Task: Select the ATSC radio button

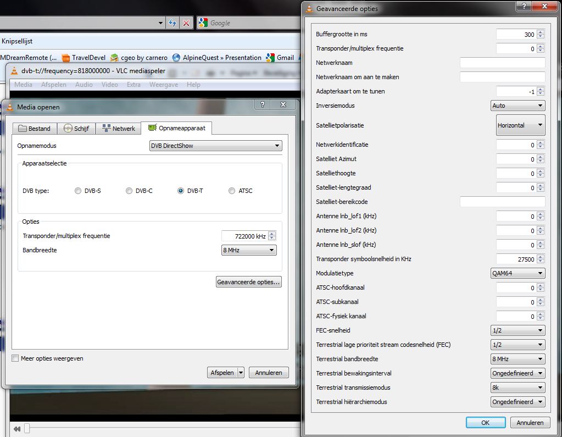Action: click(232, 191)
